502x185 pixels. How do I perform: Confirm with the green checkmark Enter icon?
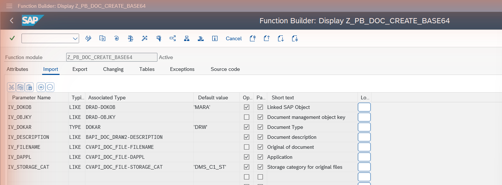tap(12, 38)
